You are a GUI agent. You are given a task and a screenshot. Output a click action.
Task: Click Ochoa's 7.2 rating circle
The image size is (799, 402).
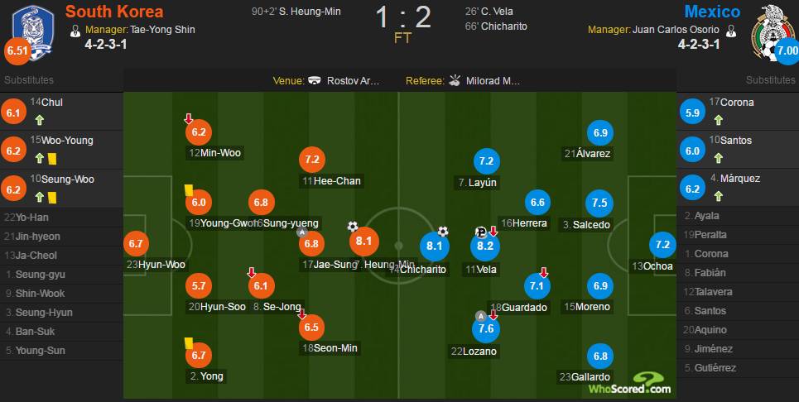pyautogui.click(x=663, y=245)
